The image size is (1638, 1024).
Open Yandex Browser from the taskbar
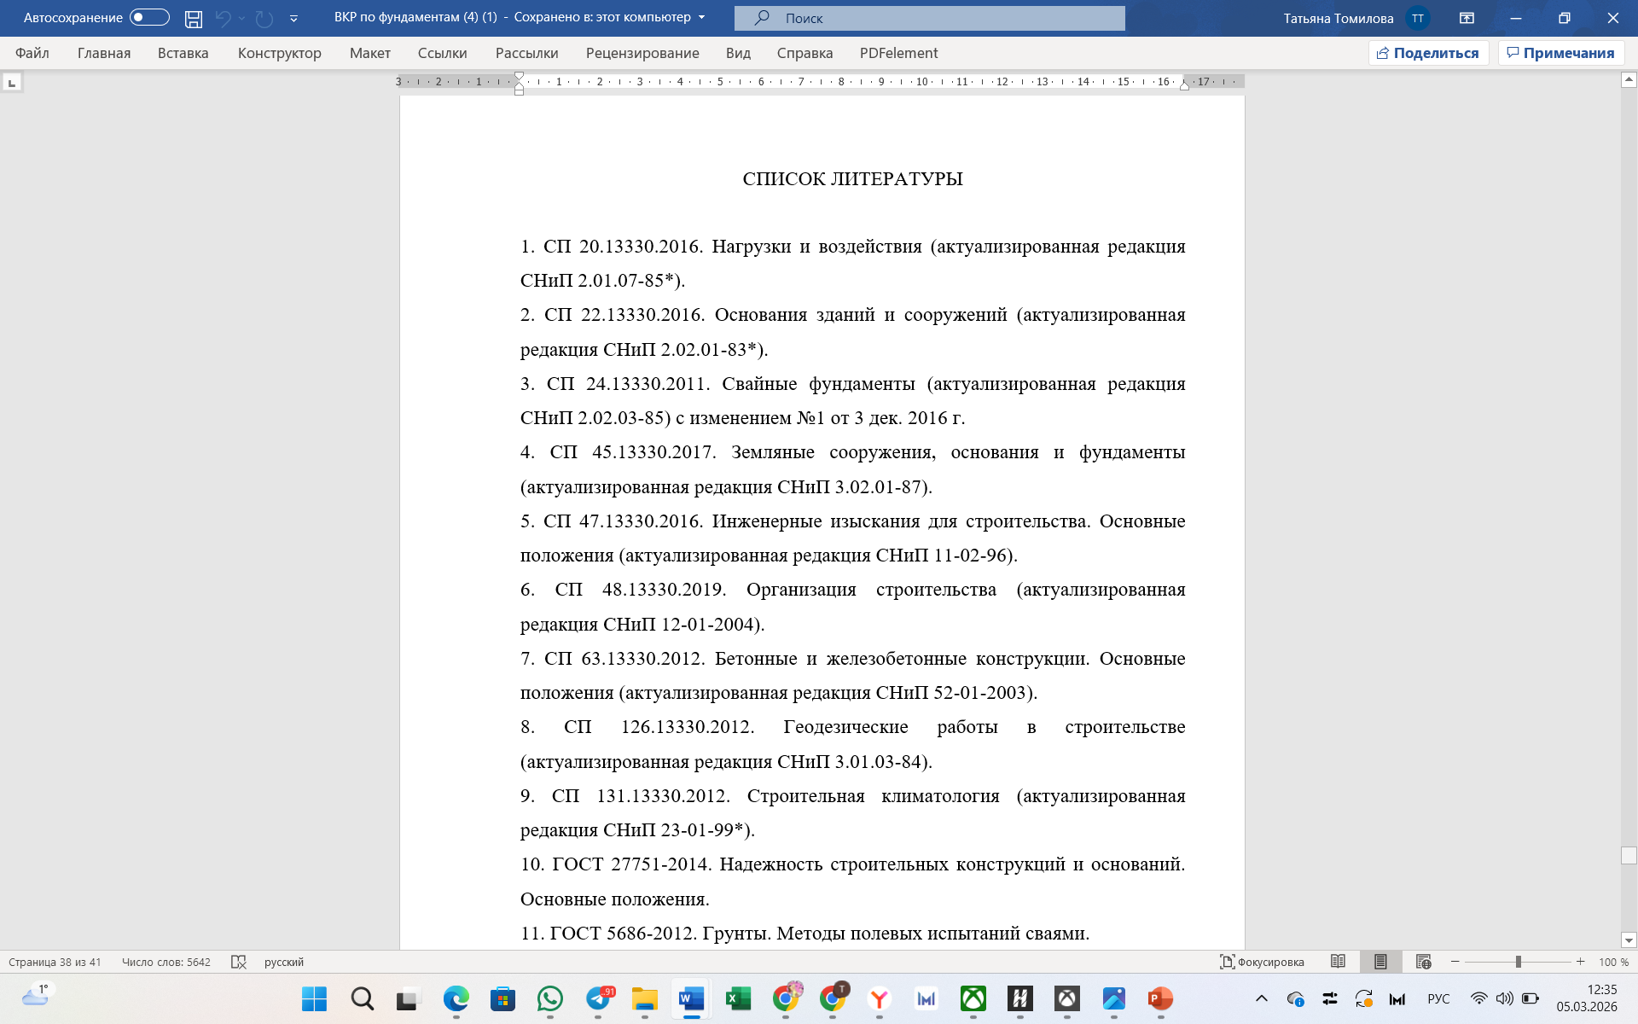[x=880, y=998]
